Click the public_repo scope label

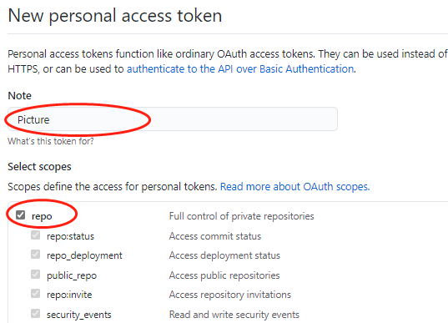(72, 275)
